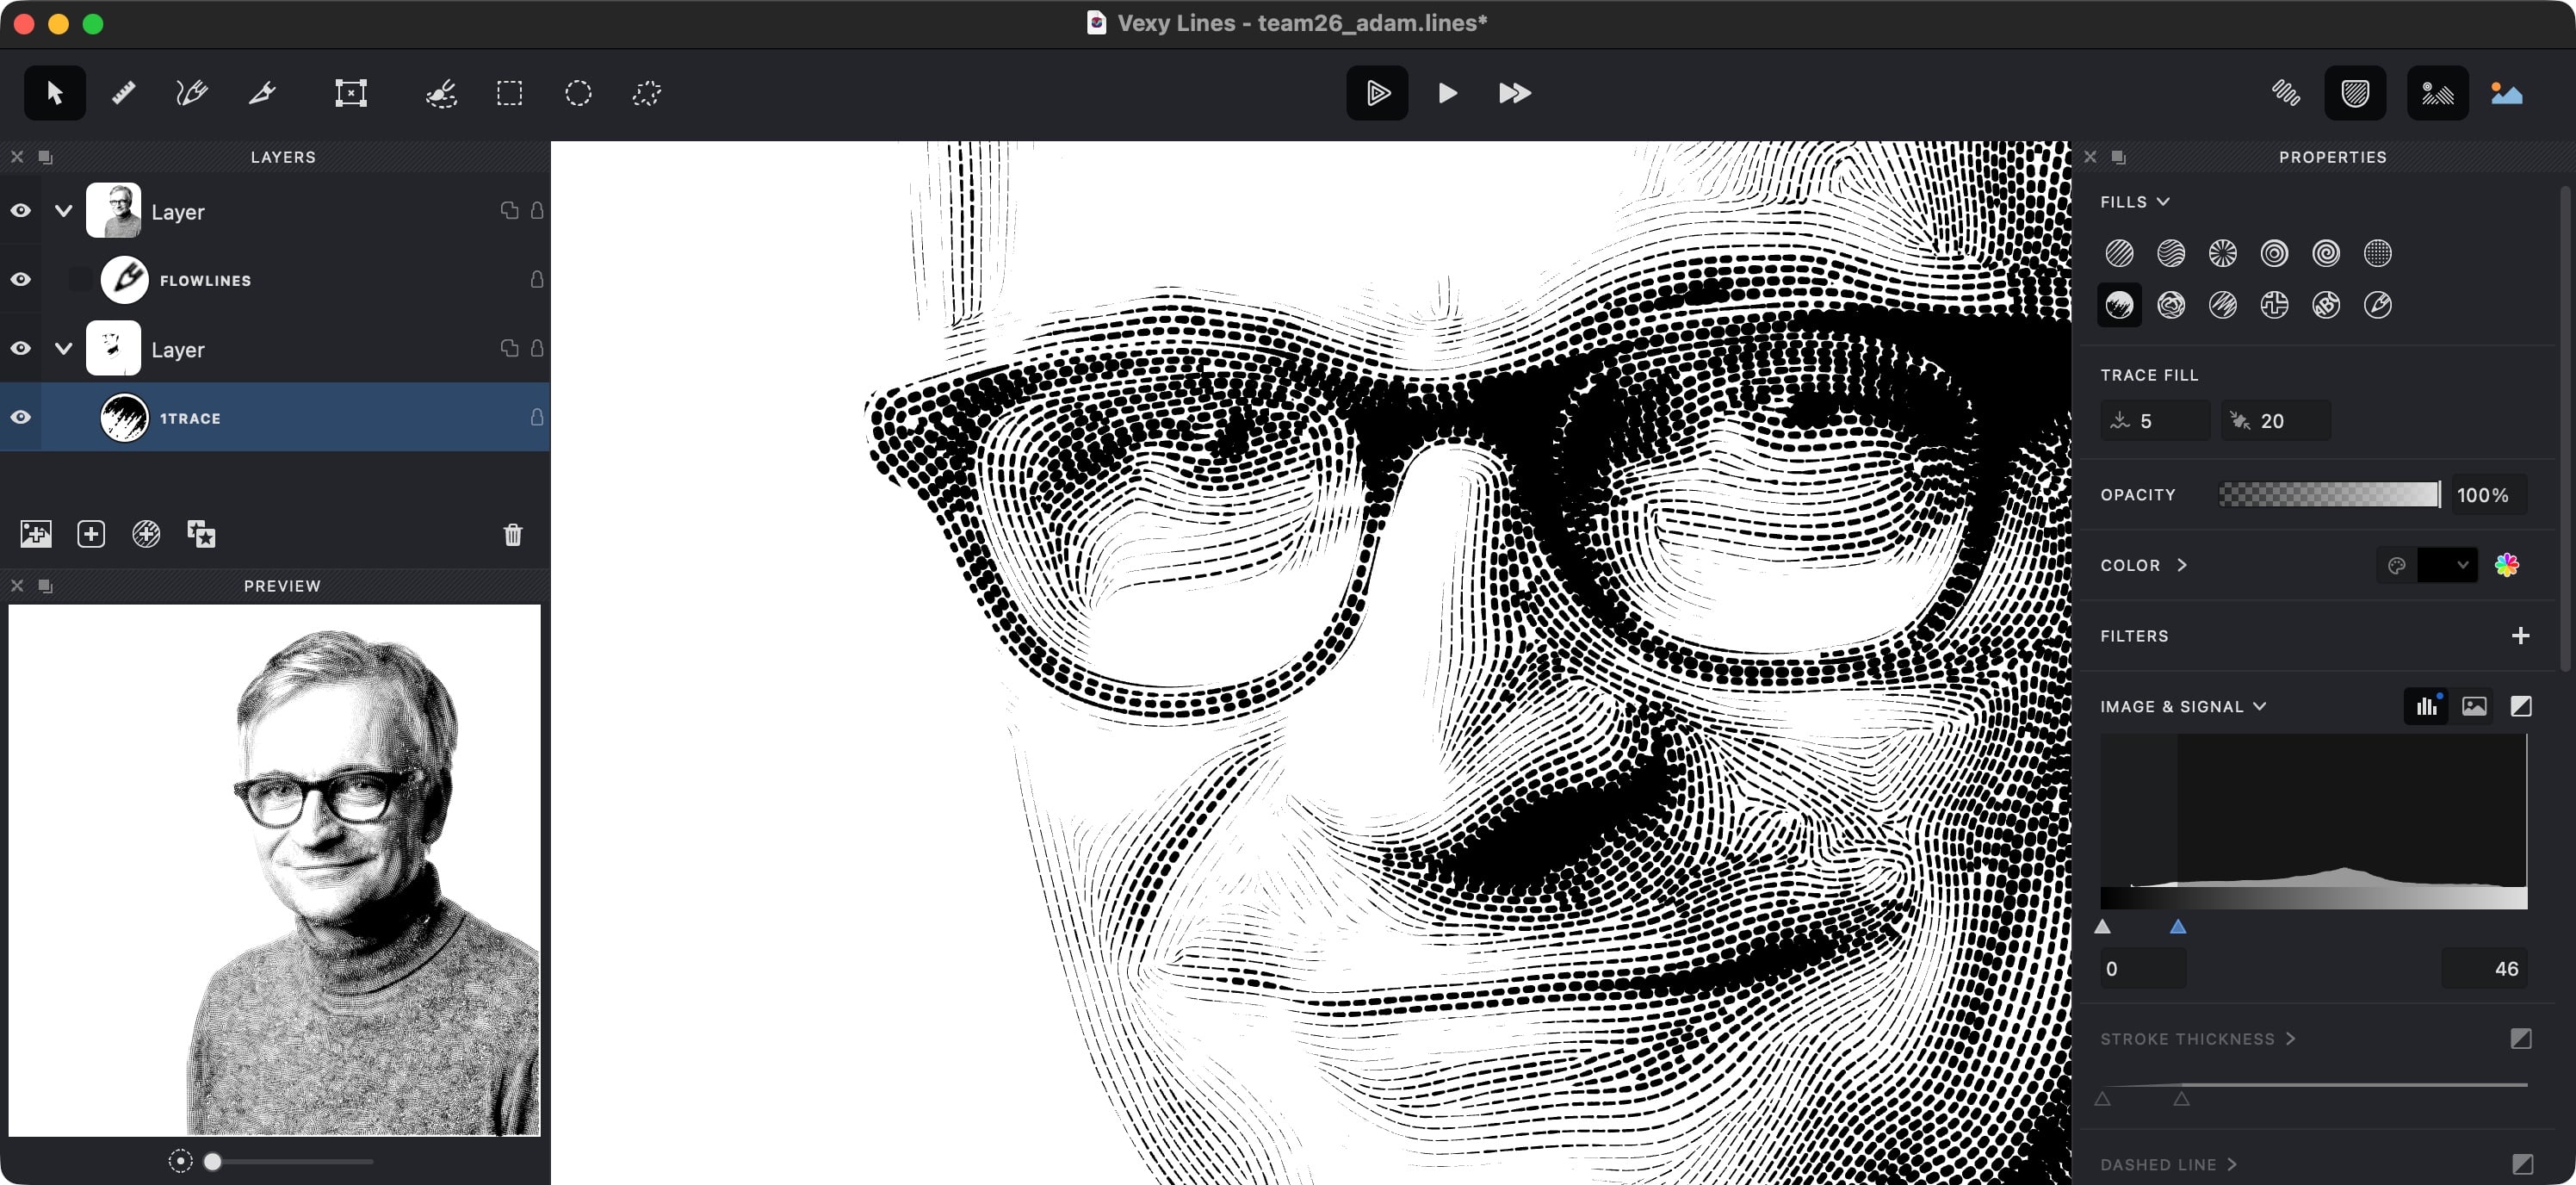Select the pen edit tool

pos(191,93)
